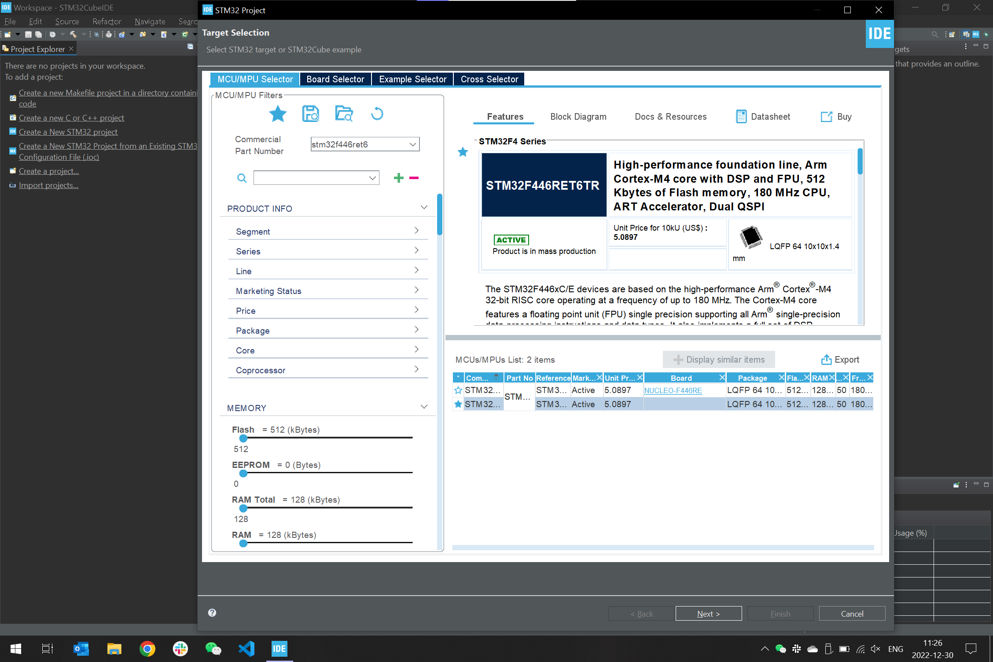This screenshot has width=993, height=662.
Task: Open the Commercial Part Number dropdown
Action: pos(412,144)
